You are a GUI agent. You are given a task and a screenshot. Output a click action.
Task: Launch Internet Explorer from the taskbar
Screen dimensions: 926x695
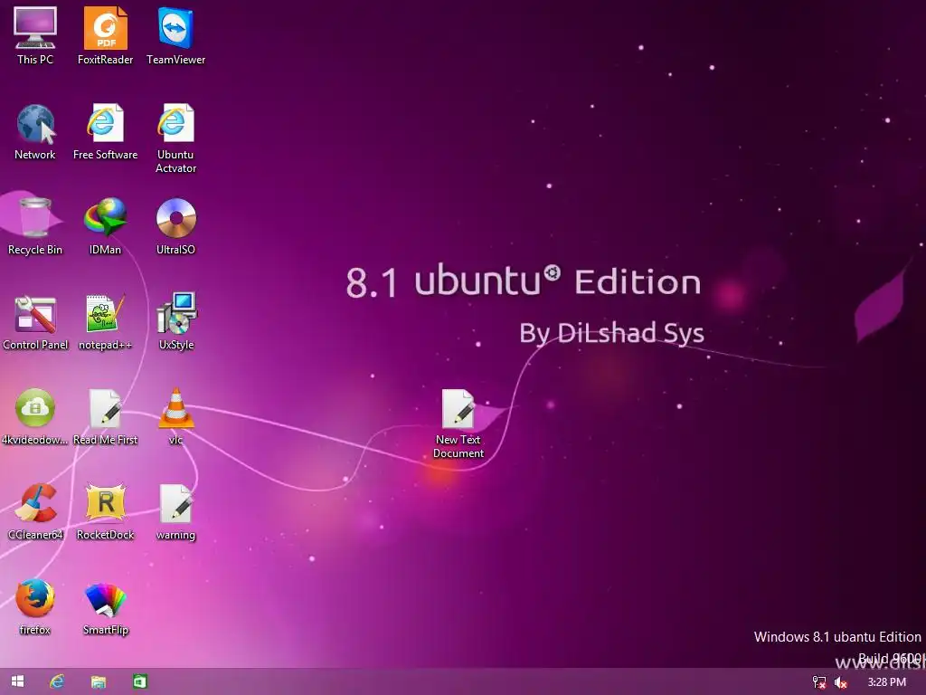pos(57,681)
